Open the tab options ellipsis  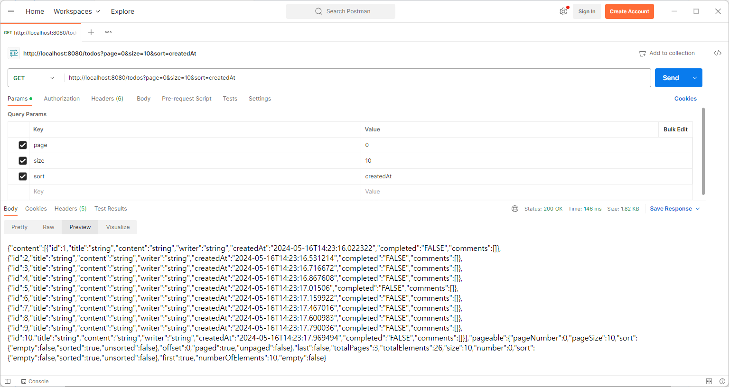pyautogui.click(x=108, y=32)
